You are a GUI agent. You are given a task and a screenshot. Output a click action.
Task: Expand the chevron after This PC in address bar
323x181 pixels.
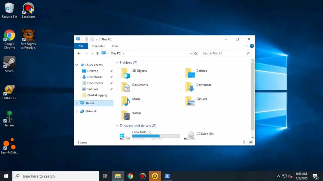[x=124, y=53]
